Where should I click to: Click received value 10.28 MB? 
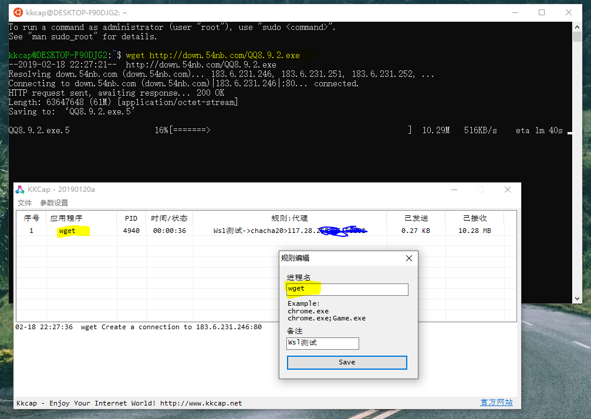[x=475, y=231]
